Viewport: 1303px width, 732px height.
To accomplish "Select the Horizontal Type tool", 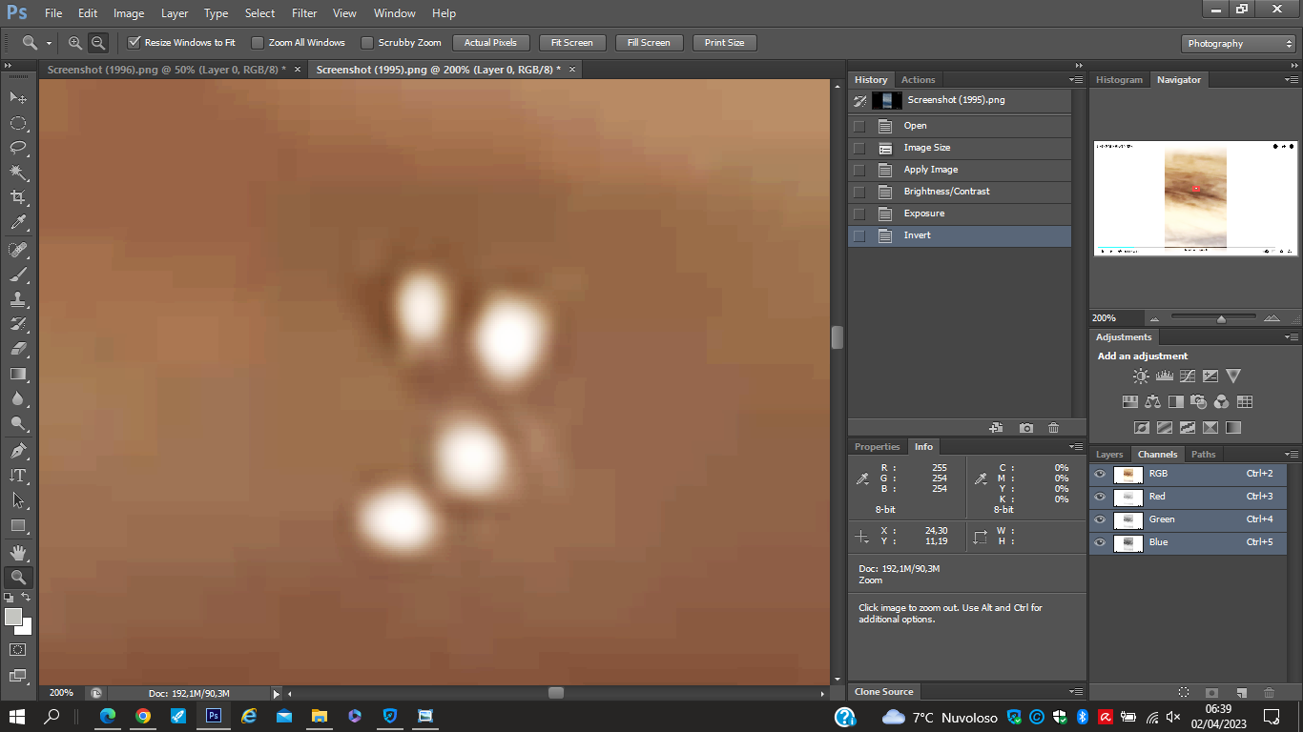I will coord(18,475).
